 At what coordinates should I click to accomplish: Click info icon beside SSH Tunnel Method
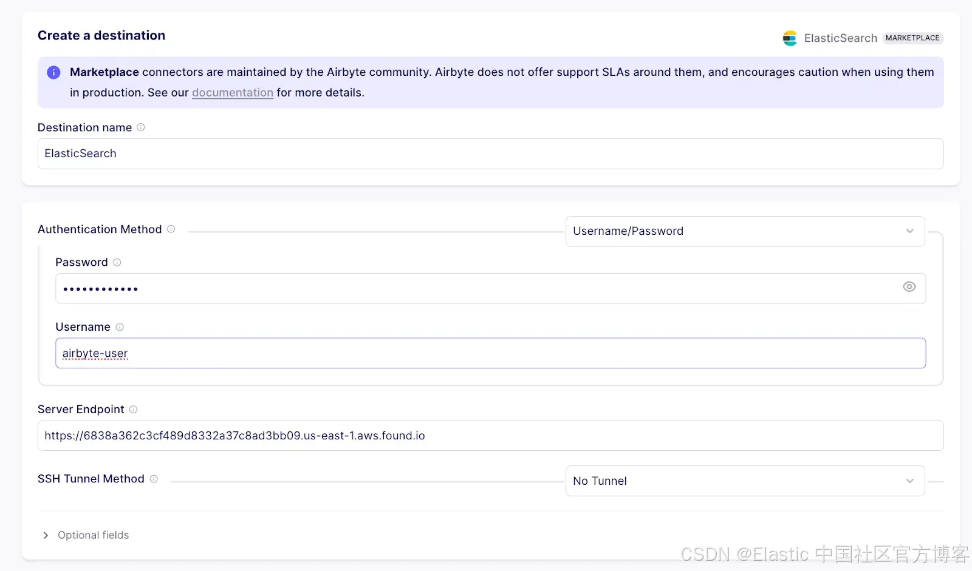click(x=154, y=479)
